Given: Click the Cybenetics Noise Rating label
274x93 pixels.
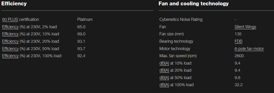Looking at the screenshot, I should tap(181, 20).
